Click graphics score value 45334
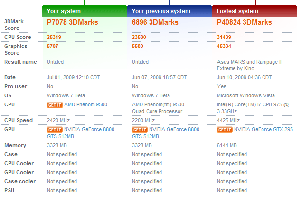The width and height of the screenshot is (301, 197). (224, 46)
